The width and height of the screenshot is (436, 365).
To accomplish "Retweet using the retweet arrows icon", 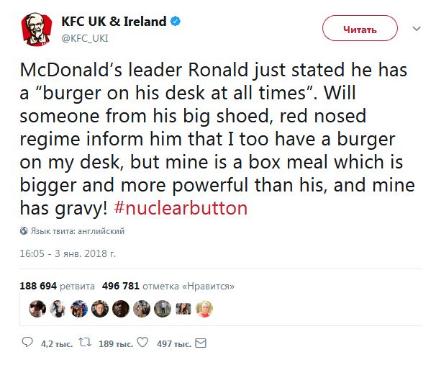I will click(x=84, y=343).
